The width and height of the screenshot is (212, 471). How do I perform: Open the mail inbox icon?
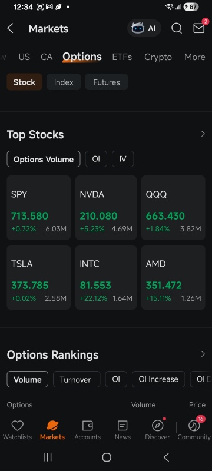coord(199,28)
